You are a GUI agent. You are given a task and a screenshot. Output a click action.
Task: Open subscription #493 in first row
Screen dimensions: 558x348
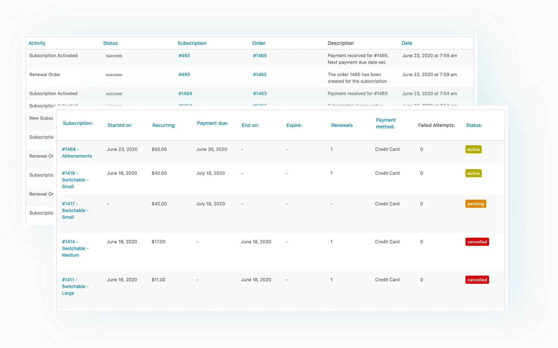pos(184,56)
